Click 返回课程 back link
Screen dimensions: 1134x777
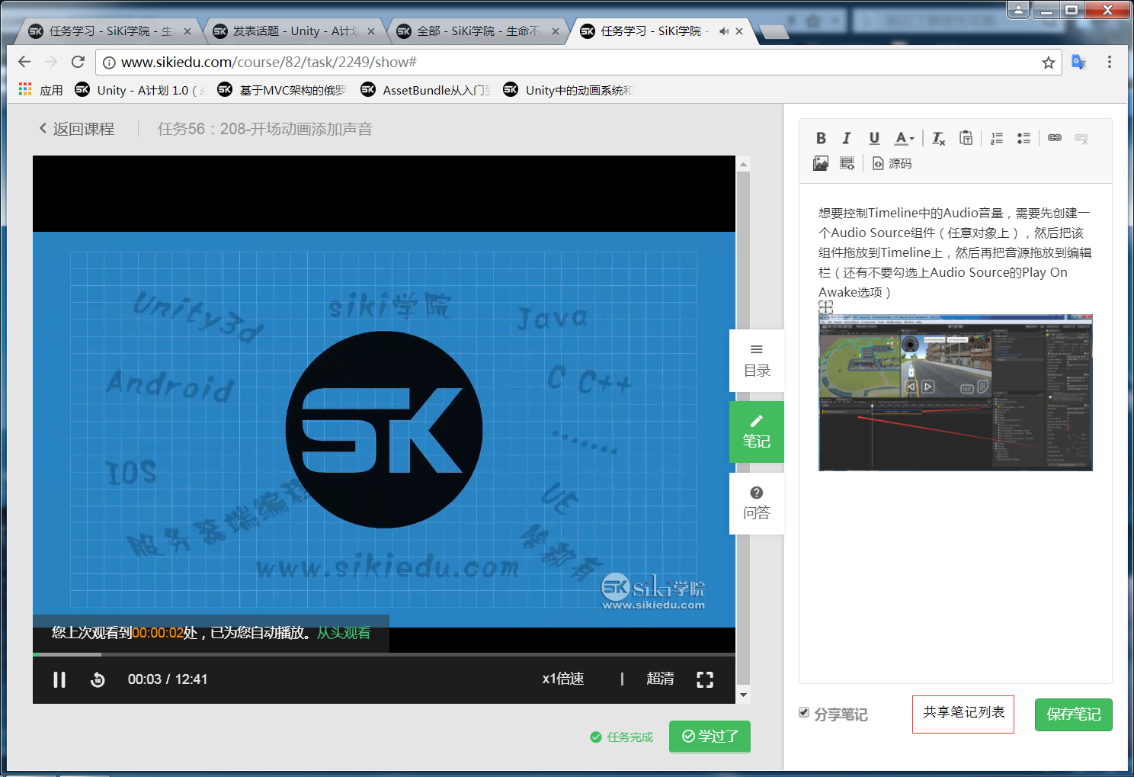76,129
